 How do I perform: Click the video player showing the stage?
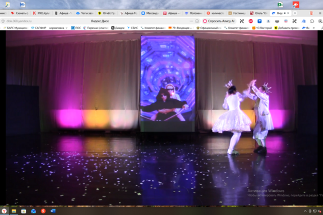pos(161,118)
